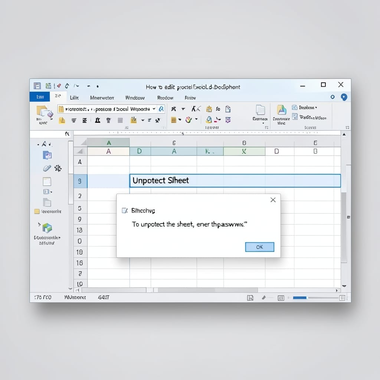Select the column D header next to pink A
380x380 pixels.
tap(140, 151)
